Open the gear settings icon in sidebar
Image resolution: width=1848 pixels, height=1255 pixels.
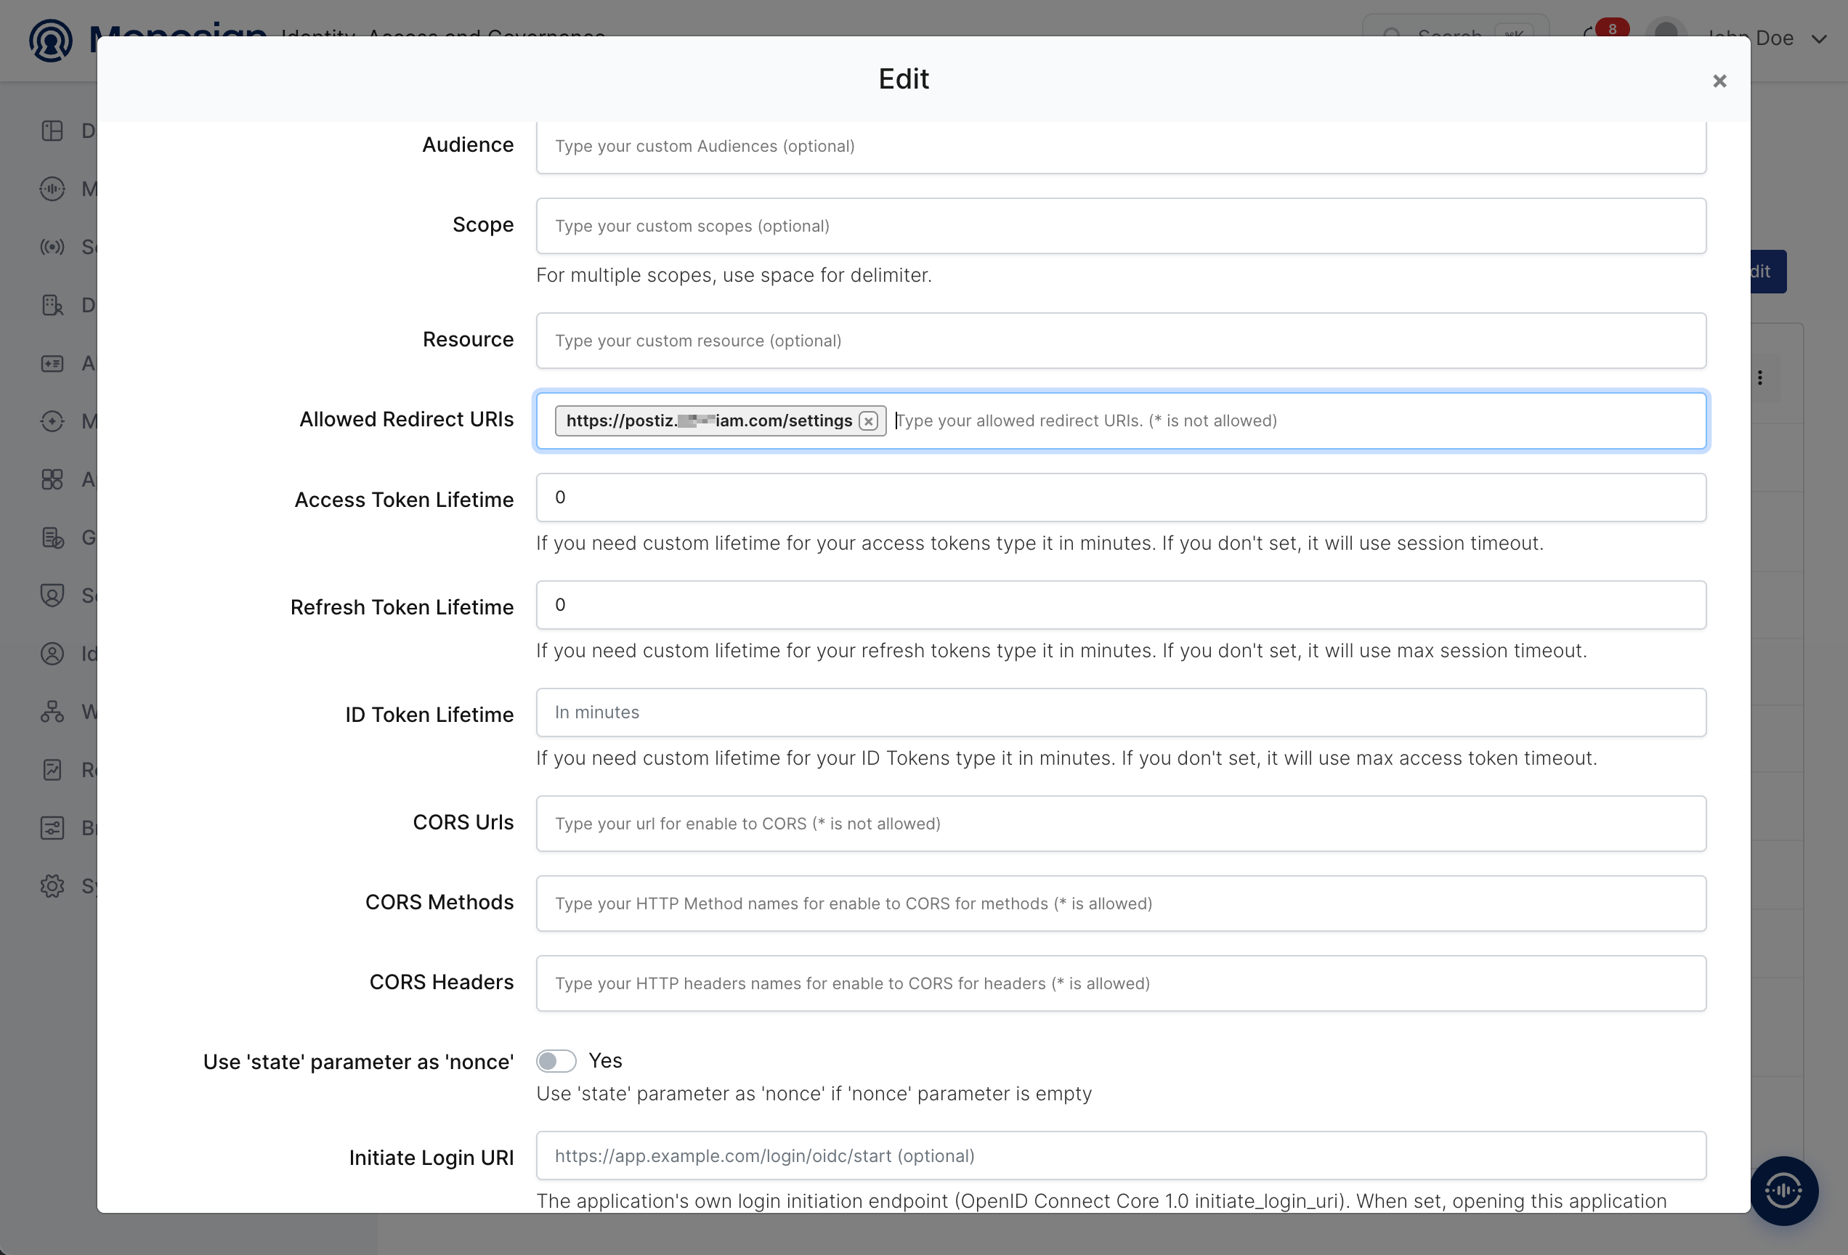point(52,885)
